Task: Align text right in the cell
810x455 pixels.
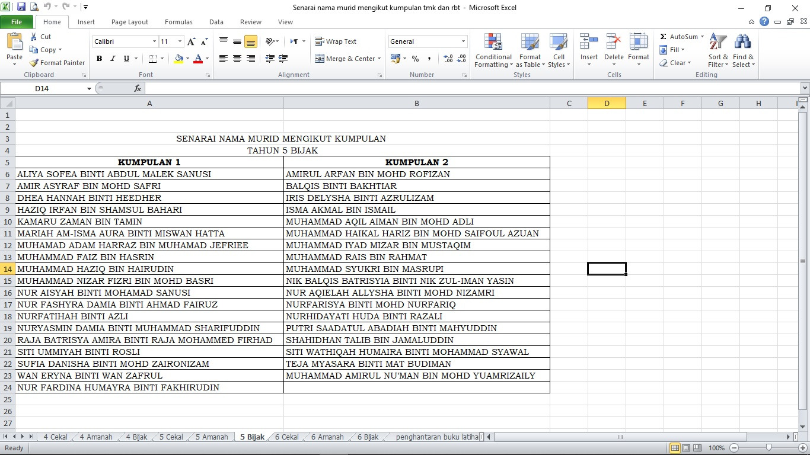Action: tap(251, 59)
